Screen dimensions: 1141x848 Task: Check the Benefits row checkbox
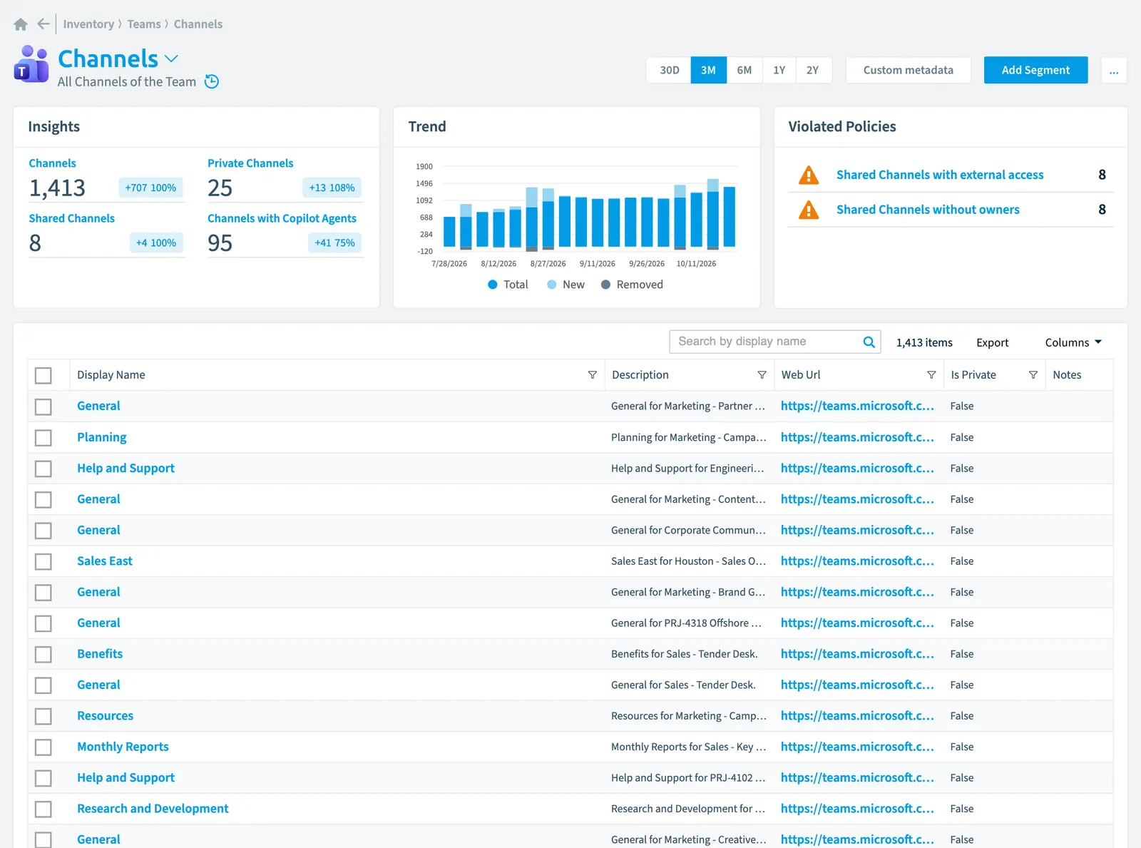[44, 654]
